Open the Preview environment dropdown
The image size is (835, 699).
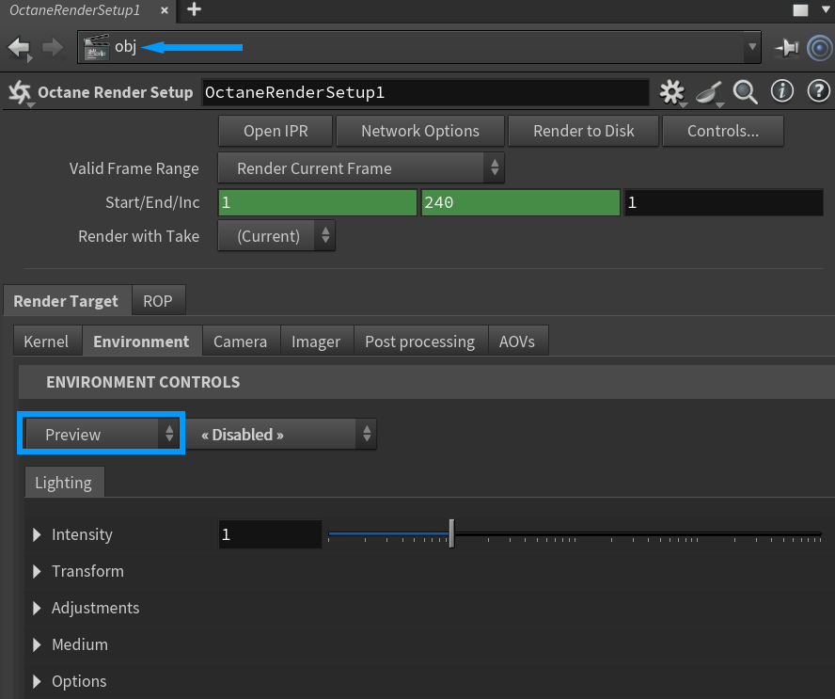point(102,435)
